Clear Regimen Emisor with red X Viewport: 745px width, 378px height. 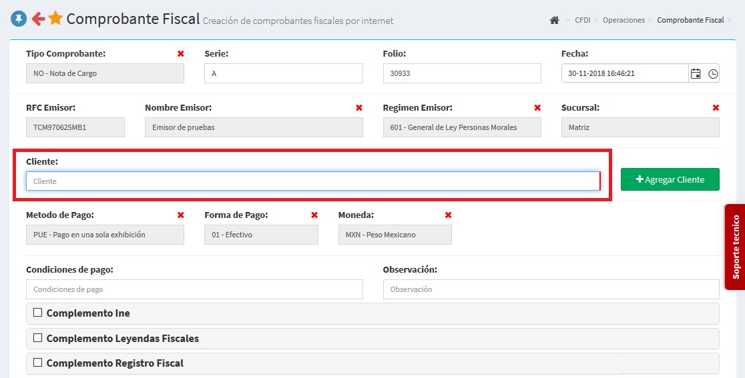pyautogui.click(x=537, y=107)
